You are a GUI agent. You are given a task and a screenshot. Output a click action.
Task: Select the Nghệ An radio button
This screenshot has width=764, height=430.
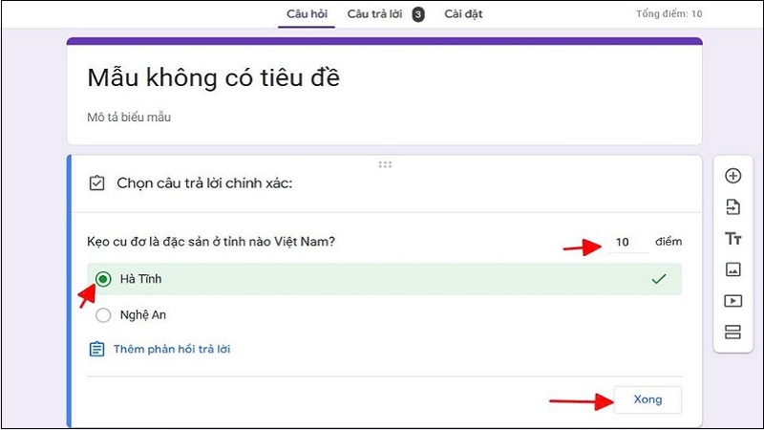103,315
